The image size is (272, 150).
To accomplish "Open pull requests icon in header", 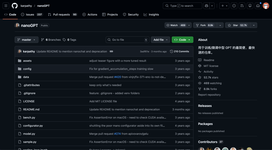I will pos(242,6).
